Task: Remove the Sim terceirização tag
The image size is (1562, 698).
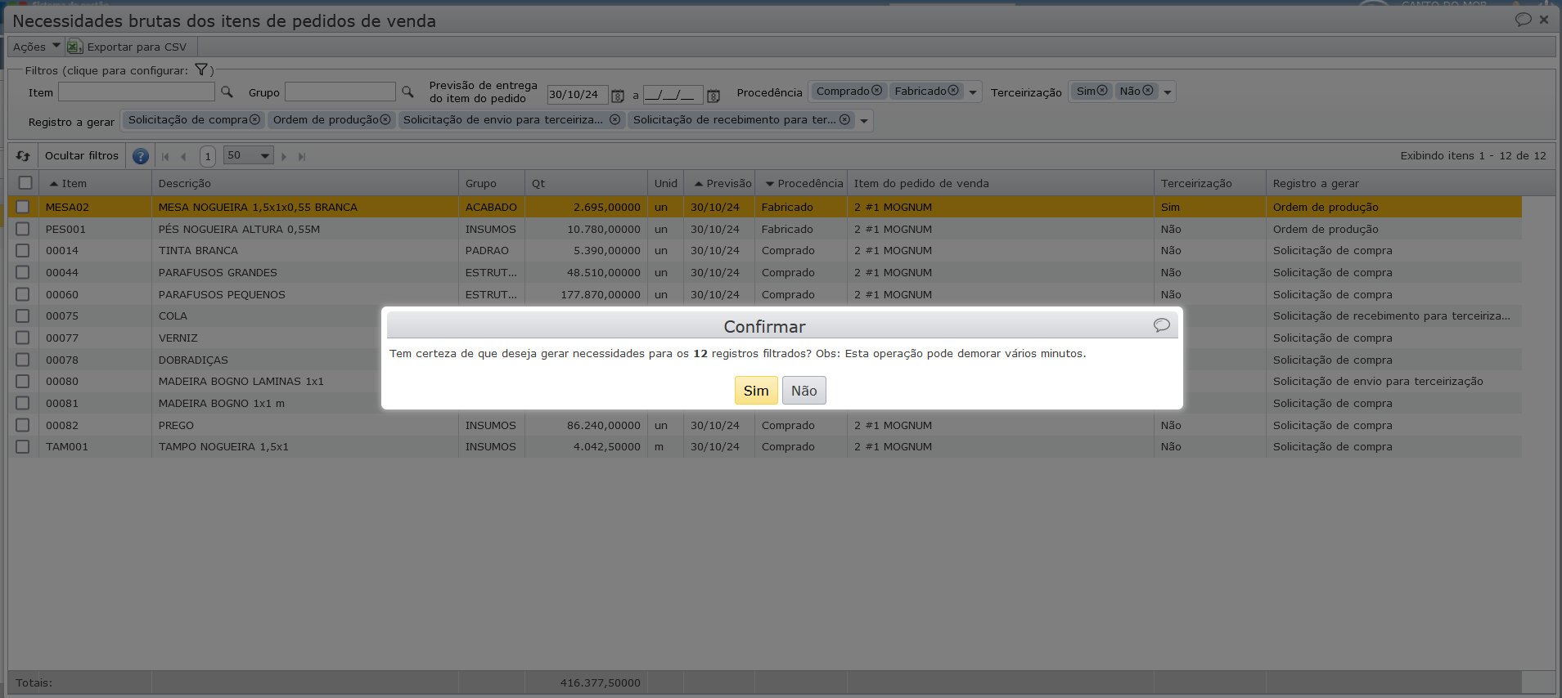Action: click(1102, 91)
